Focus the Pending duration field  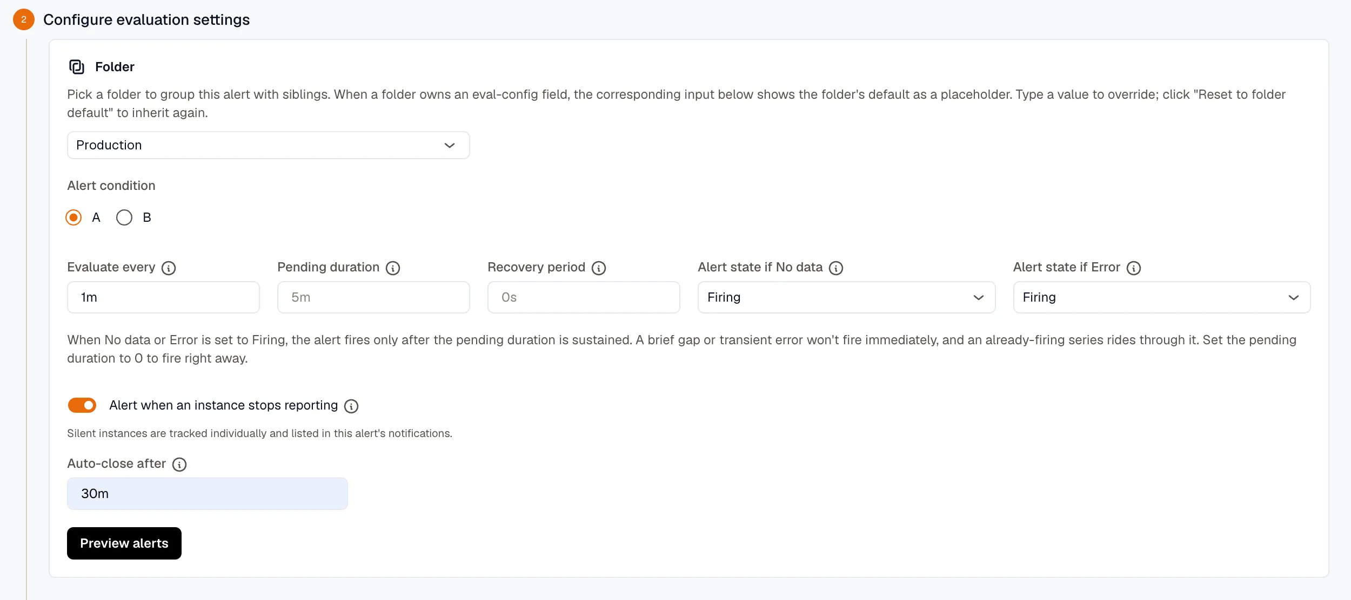(x=373, y=297)
